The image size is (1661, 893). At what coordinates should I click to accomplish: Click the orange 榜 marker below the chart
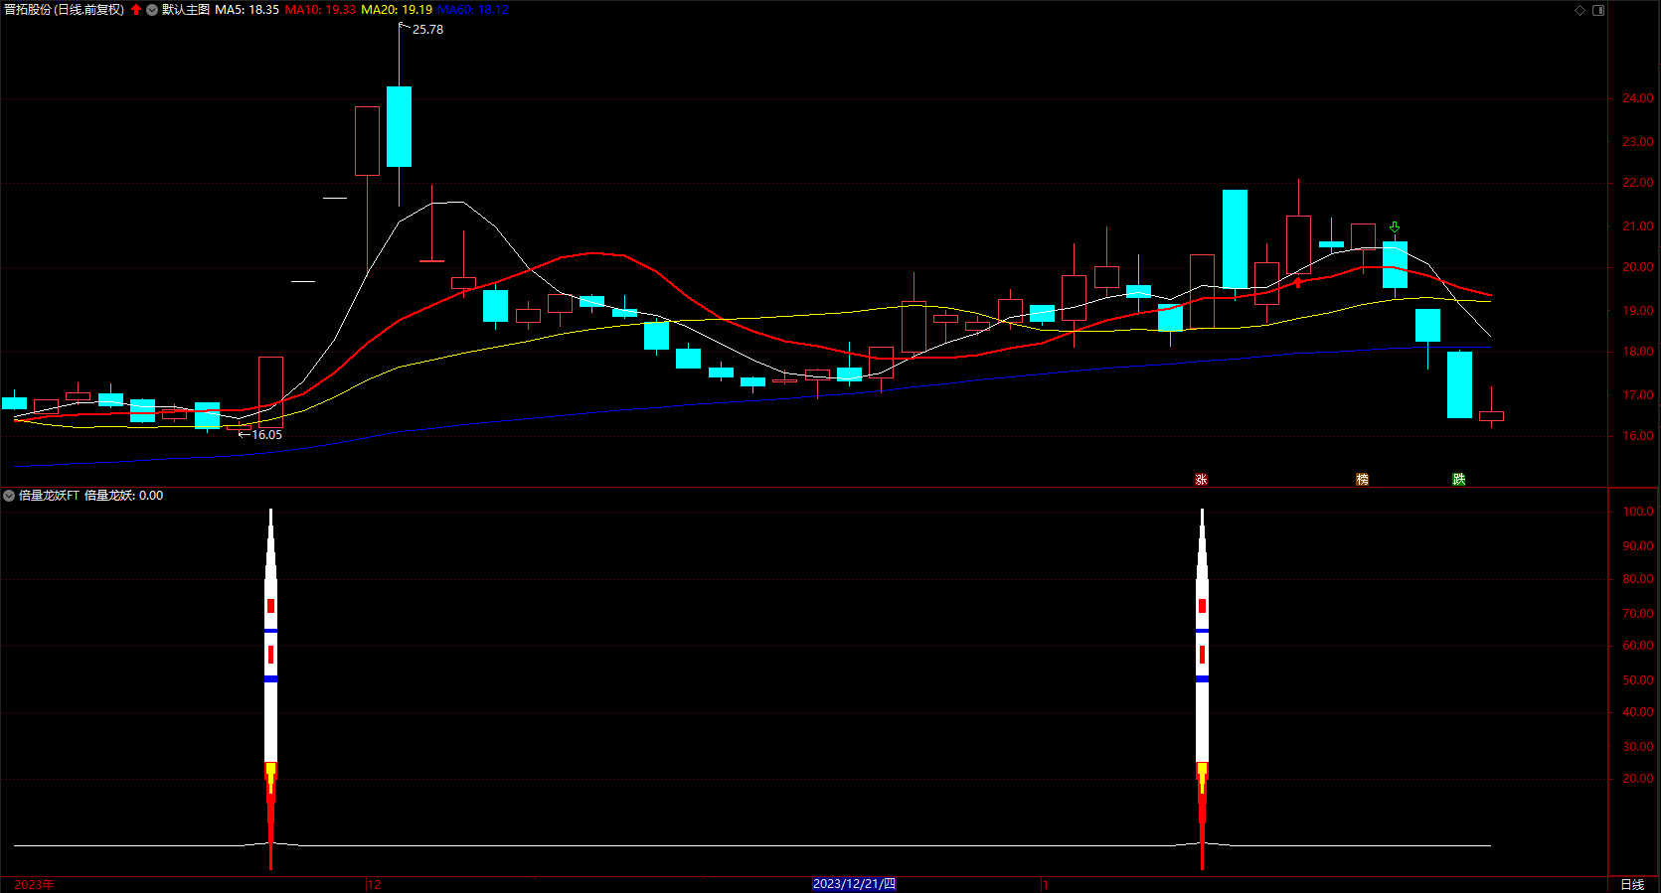click(x=1363, y=480)
